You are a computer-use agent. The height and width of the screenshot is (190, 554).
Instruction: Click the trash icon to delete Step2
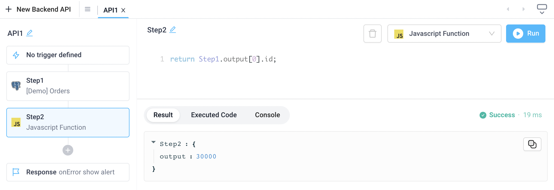372,34
